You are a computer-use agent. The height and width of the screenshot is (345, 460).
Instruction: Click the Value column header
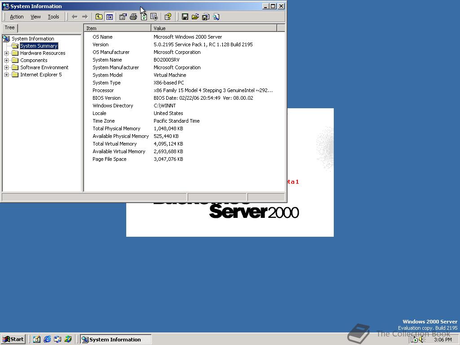pos(214,28)
